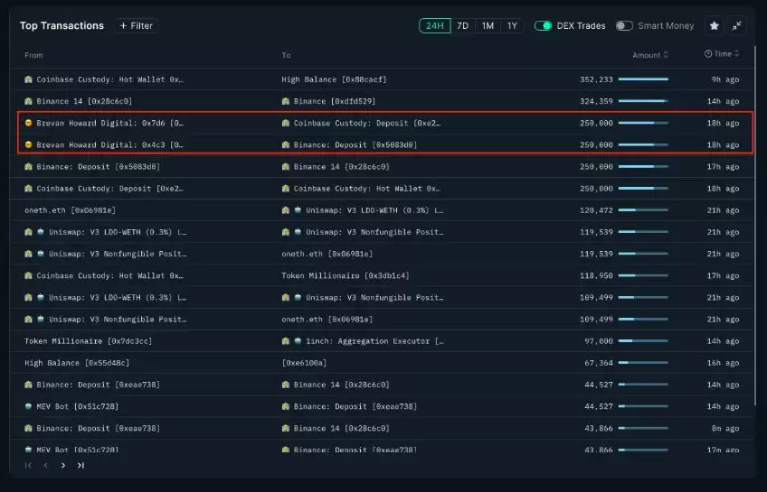The width and height of the screenshot is (767, 492).
Task: Click the amount bar for 352,233 transaction
Action: (643, 79)
